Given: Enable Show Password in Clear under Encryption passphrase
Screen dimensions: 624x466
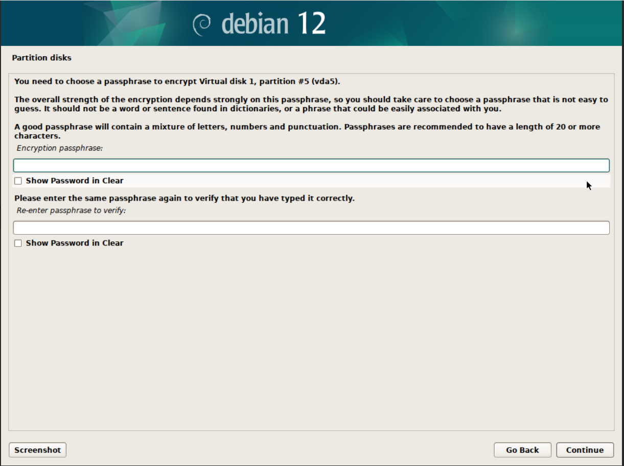Looking at the screenshot, I should coord(18,181).
